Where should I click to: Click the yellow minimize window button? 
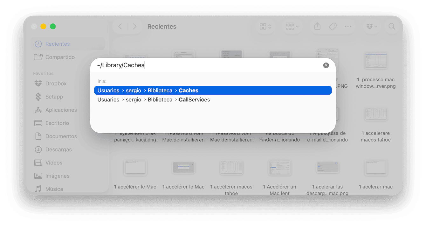click(x=43, y=26)
